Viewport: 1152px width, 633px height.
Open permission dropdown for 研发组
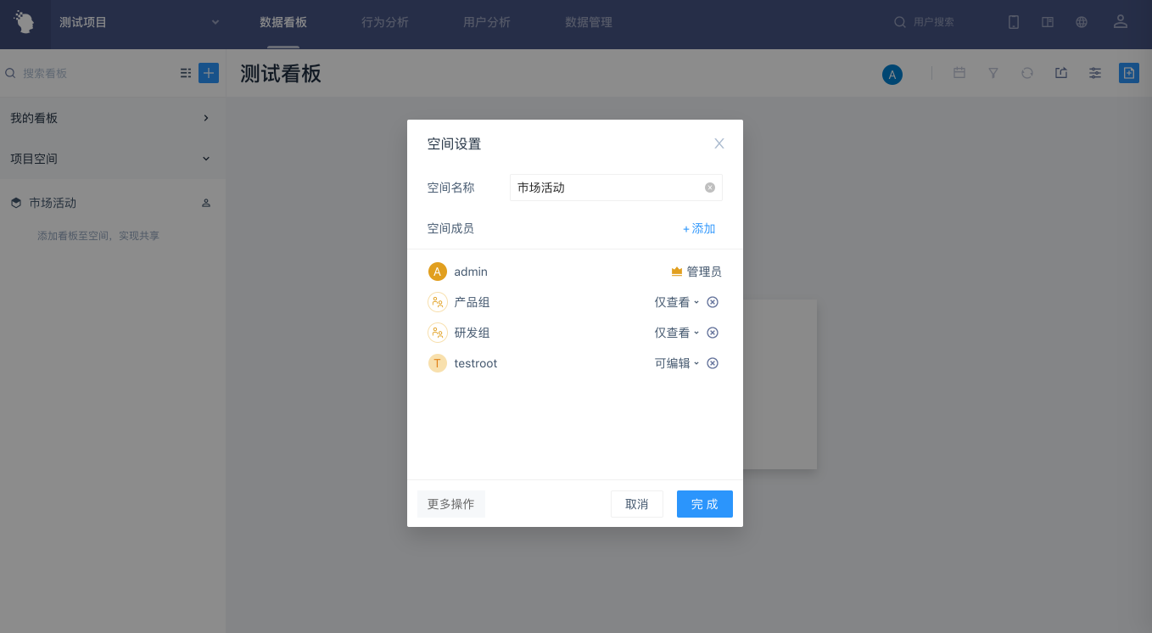(x=676, y=333)
